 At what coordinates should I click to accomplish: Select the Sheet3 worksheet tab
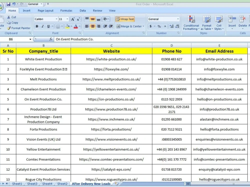pyautogui.click(x=32, y=184)
